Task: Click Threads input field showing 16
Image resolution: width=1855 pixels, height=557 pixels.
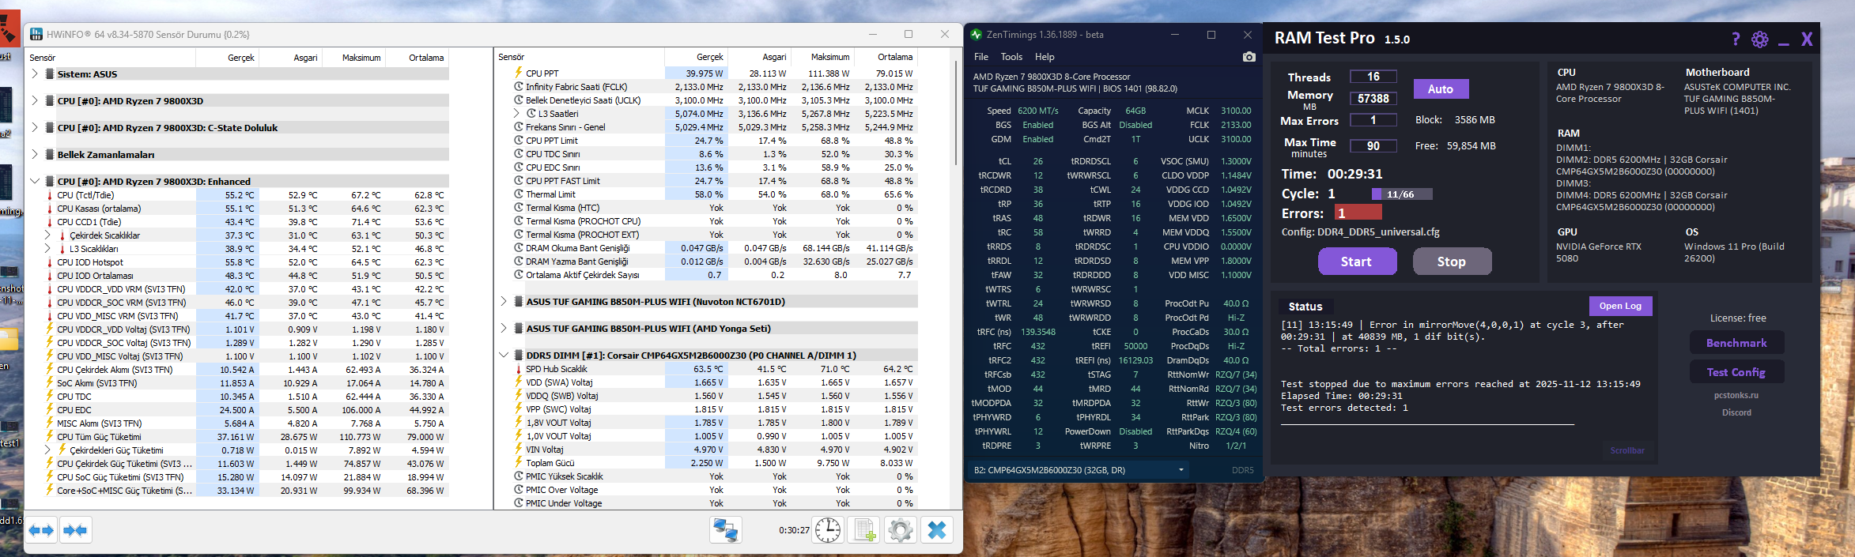Action: [1373, 77]
